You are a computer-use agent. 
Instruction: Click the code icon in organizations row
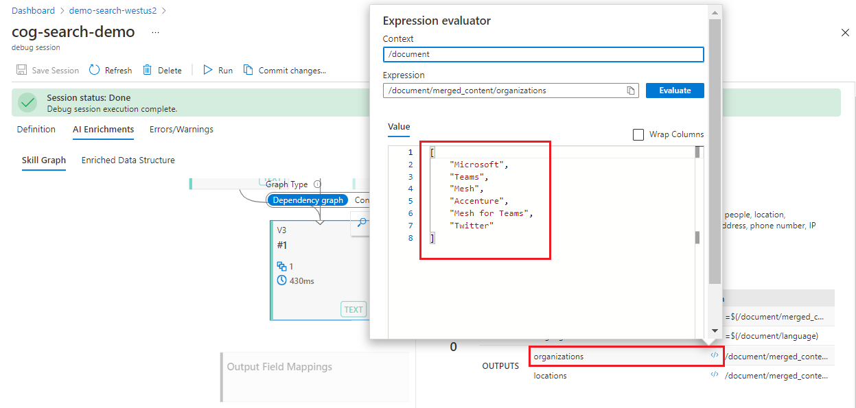(715, 356)
